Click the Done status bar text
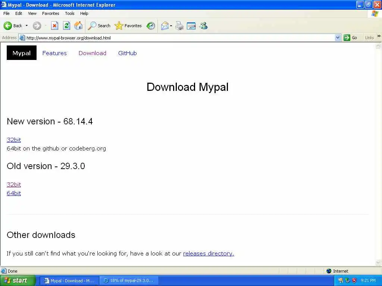 point(12,271)
